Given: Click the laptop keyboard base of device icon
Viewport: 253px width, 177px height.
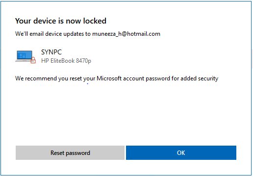Looking at the screenshot, I should click(24, 61).
